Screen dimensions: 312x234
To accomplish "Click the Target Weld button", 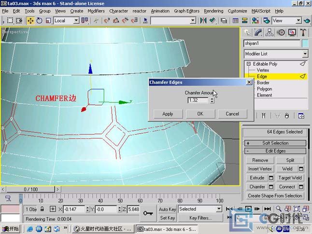I will click(x=290, y=178).
